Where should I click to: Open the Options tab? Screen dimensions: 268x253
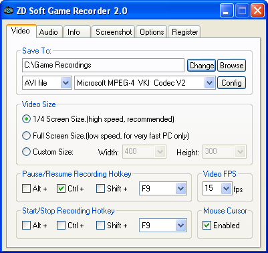point(152,32)
